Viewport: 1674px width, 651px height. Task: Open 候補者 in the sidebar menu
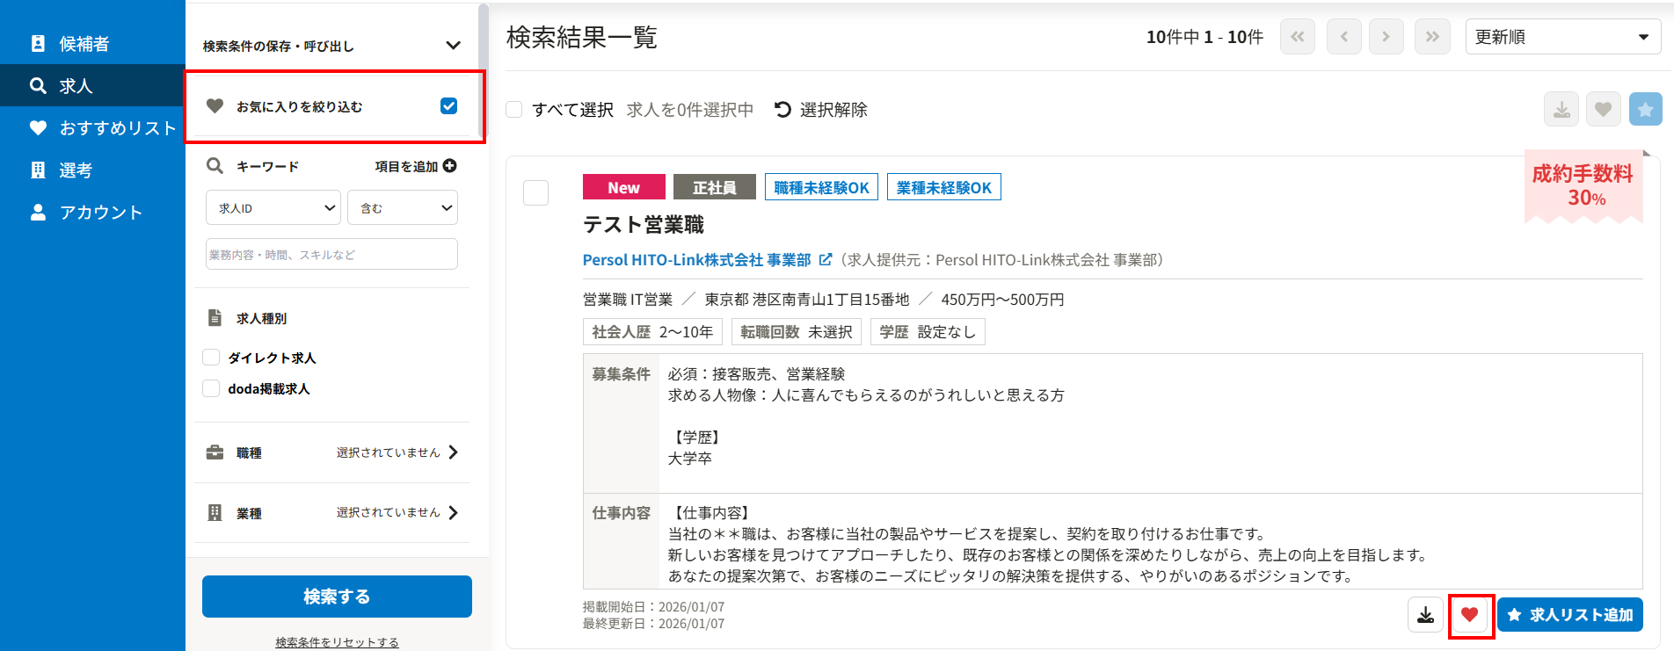tap(84, 44)
